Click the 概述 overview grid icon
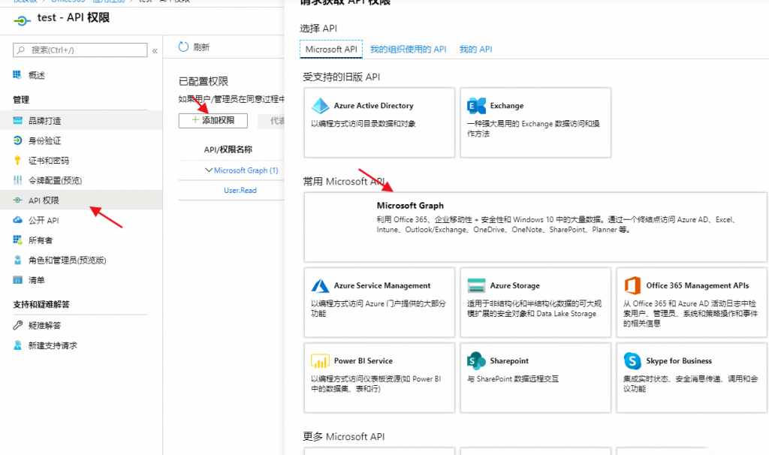The image size is (769, 455). pos(17,74)
